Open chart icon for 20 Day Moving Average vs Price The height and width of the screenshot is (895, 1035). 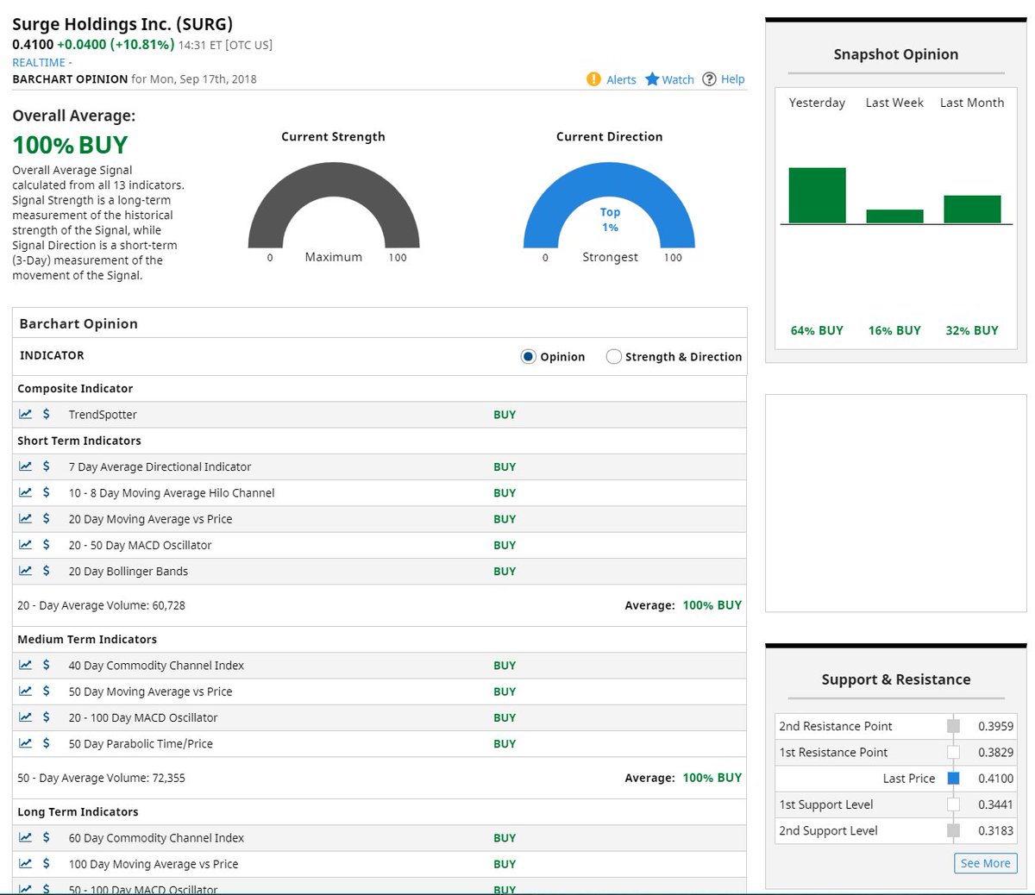pos(26,518)
